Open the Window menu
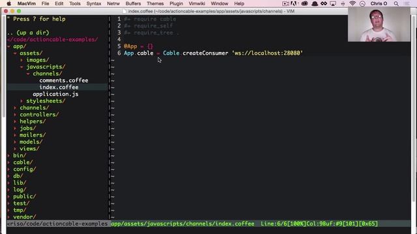This screenshot has width=417, height=234. click(220, 3)
